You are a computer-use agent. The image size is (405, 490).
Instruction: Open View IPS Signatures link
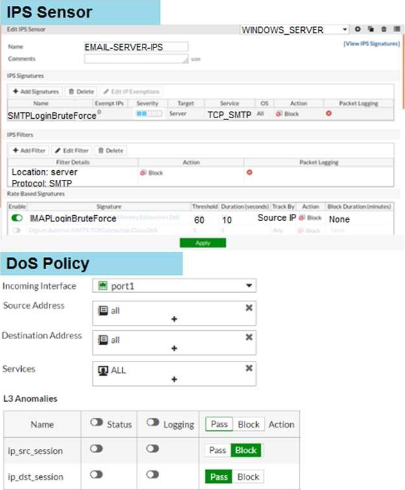click(x=371, y=44)
